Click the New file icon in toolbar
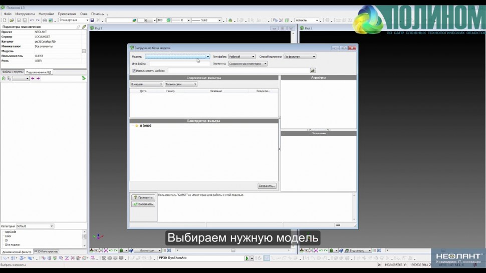Image resolution: width=486 pixels, height=273 pixels. tap(5, 20)
